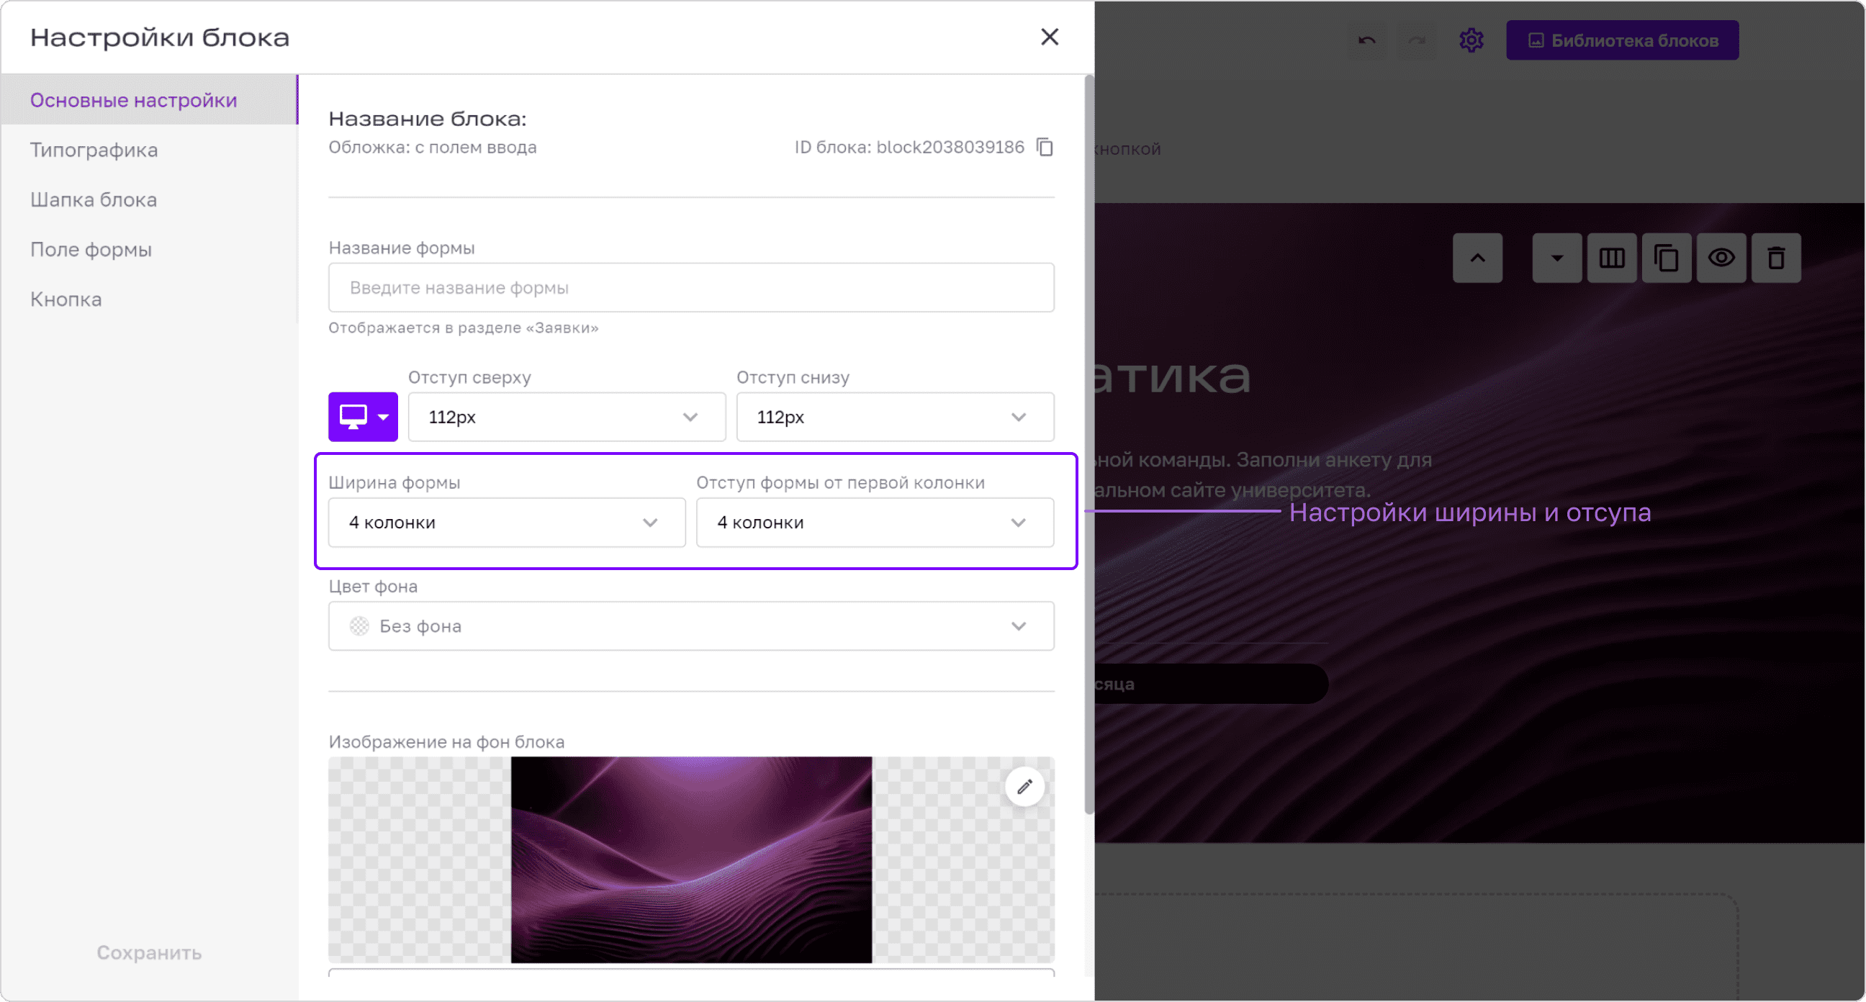This screenshot has width=1866, height=1002.
Task: Click the Отображается в разделе «Заявки» hint
Action: 464,328
